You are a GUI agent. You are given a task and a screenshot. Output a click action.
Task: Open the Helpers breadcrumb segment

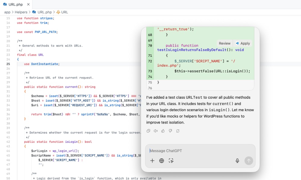tap(21, 12)
